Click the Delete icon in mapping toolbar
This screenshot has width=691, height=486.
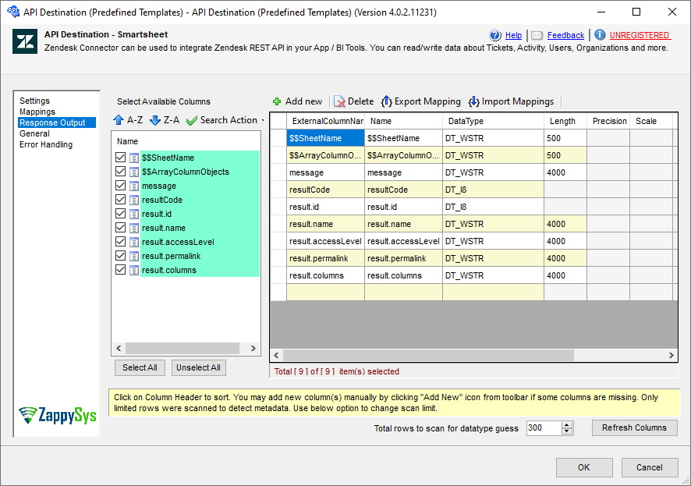coord(339,101)
